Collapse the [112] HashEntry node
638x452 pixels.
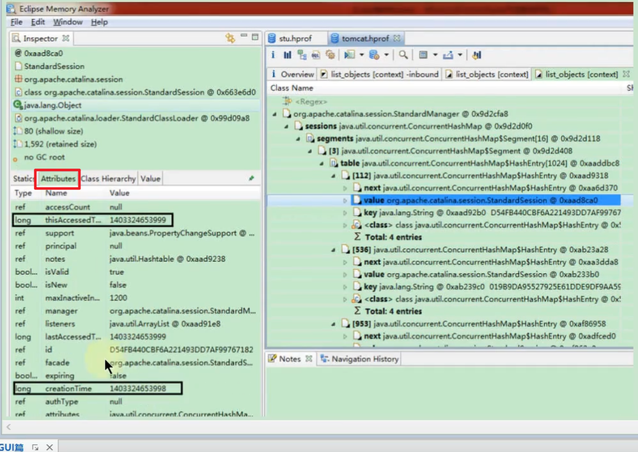(333, 176)
